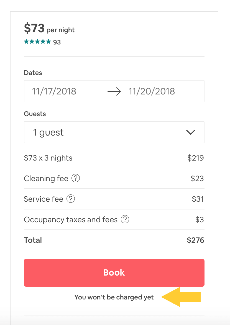Viewport: 230px width, 325px height.
Task: Click the arrow between the two dates
Action: 114,91
